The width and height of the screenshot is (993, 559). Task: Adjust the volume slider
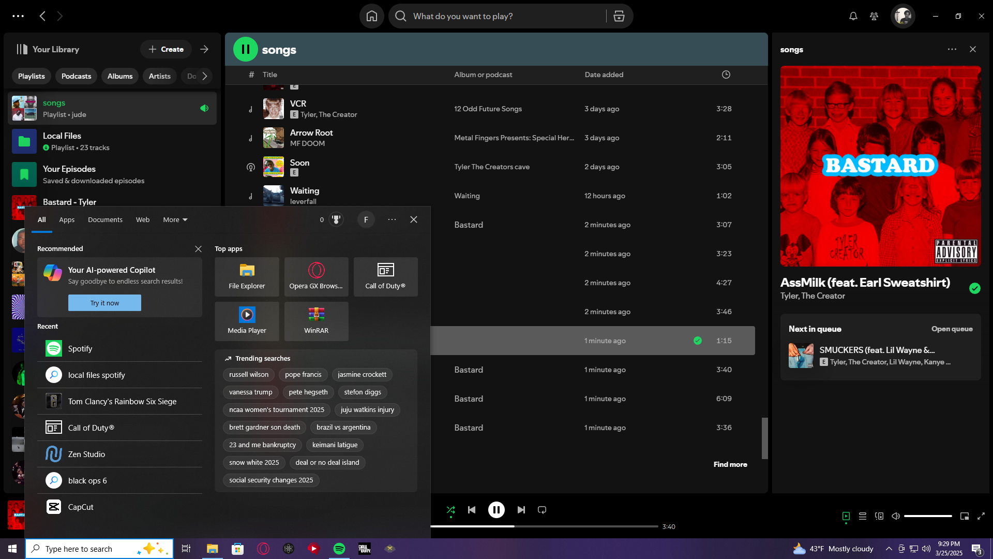point(928,516)
